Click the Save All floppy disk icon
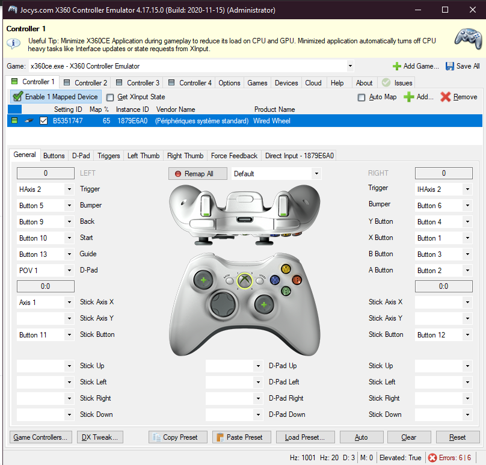This screenshot has width=486, height=465. coord(449,66)
